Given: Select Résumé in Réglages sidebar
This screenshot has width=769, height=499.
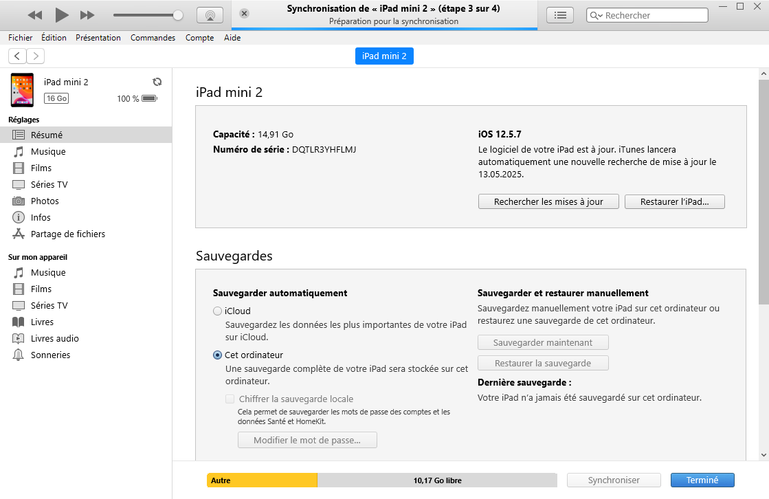Looking at the screenshot, I should [86, 135].
